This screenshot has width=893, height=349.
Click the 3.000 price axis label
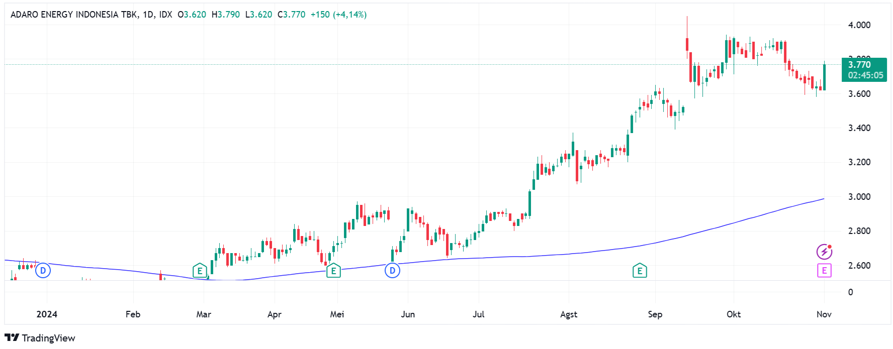point(859,197)
